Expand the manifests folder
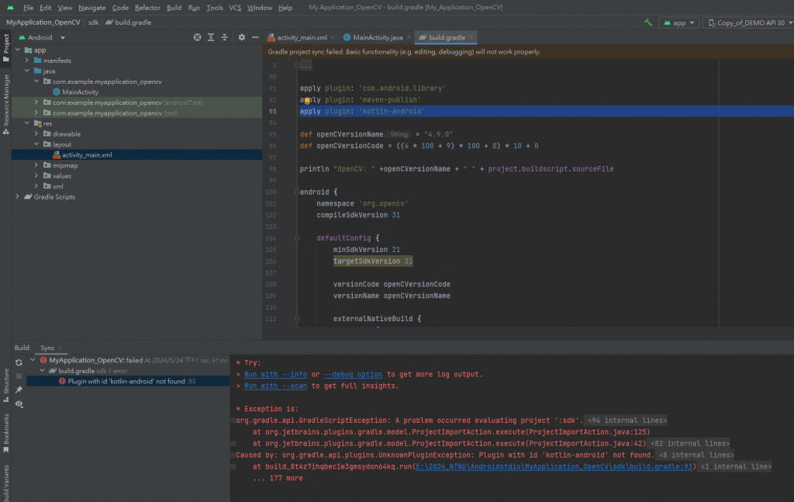Viewport: 794px width, 502px height. click(x=27, y=60)
